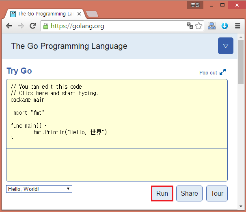Expand the blue site menu triangle button
This screenshot has width=246, height=212.
coord(225,46)
